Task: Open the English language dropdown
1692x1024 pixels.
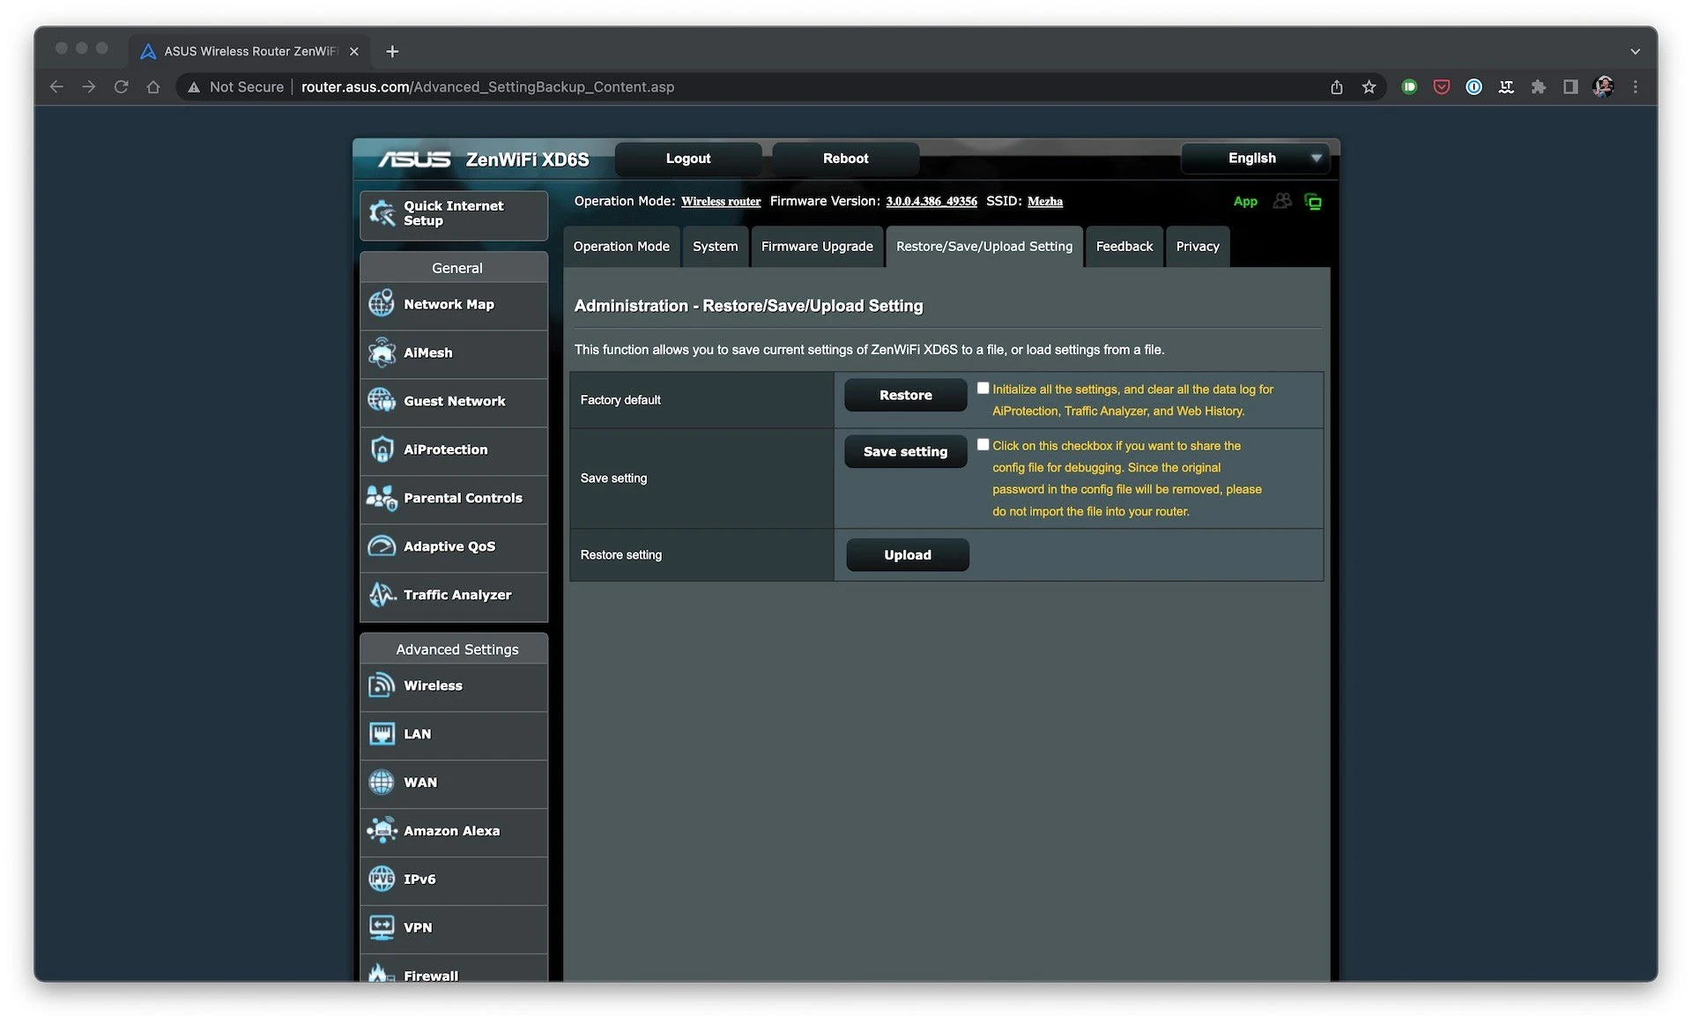Action: coord(1255,159)
